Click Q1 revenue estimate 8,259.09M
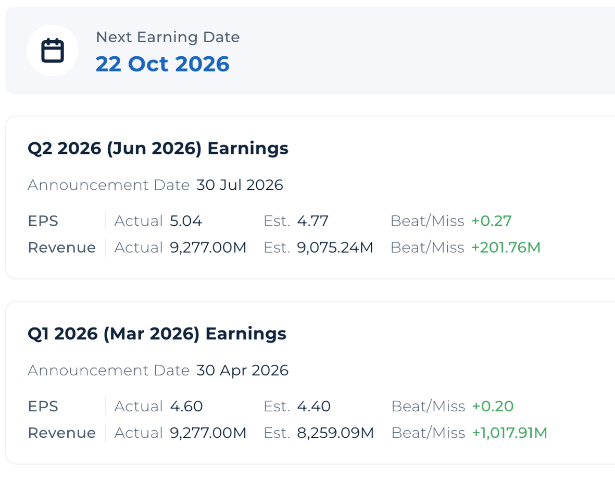 [335, 433]
